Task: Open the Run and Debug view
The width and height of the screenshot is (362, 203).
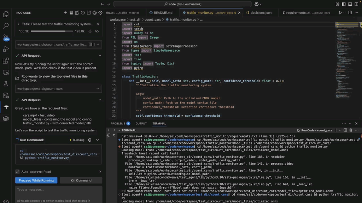Action: (6, 49)
